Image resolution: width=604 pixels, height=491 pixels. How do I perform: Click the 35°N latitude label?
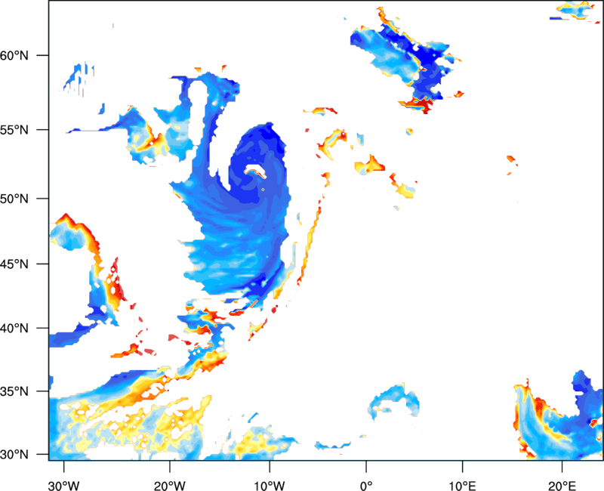click(x=14, y=391)
